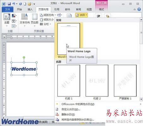The height and width of the screenshot is (126, 143).
Task: Click the gallery scroll down arrow
Action: point(141,99)
